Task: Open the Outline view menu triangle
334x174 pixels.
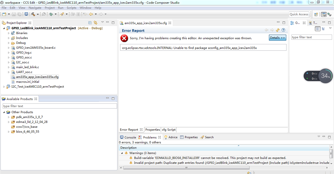Action: coord(330,28)
